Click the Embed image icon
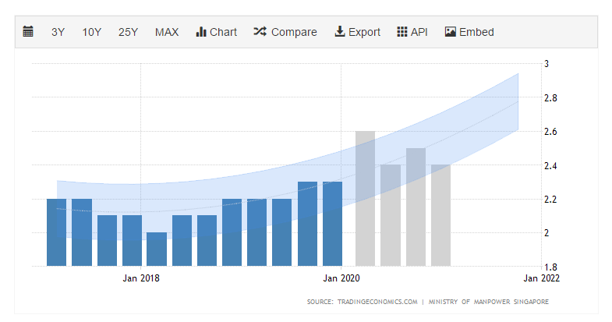 [450, 32]
